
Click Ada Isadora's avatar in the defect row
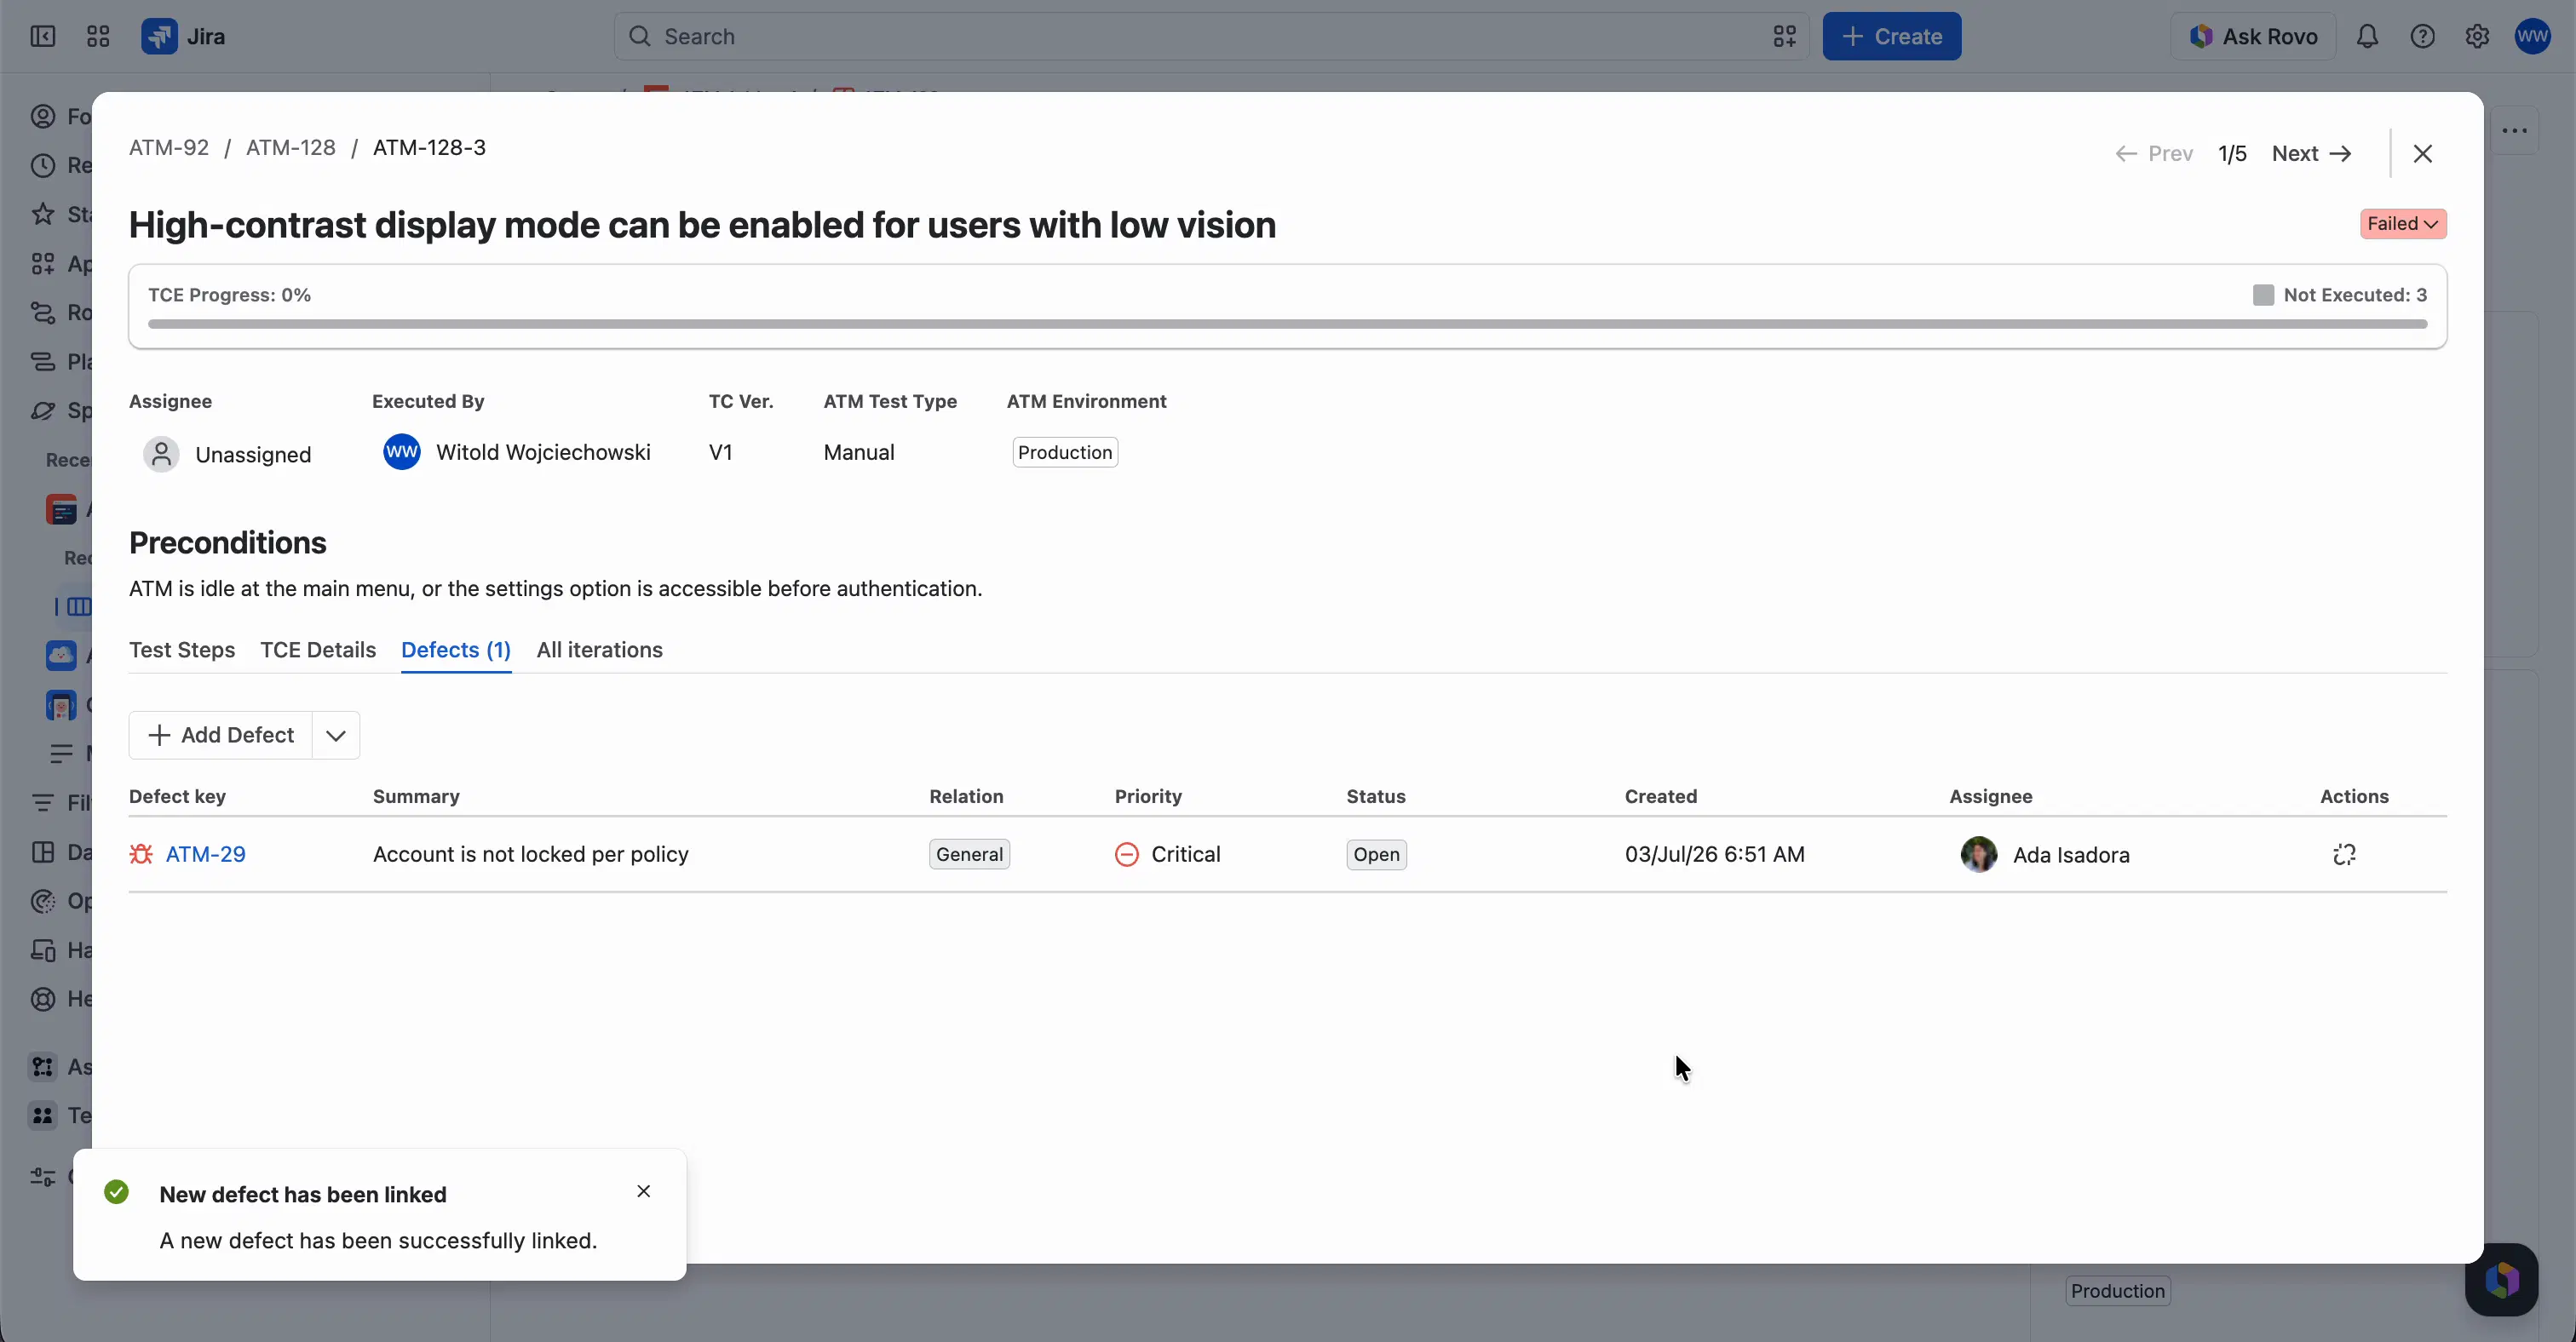pos(1978,854)
